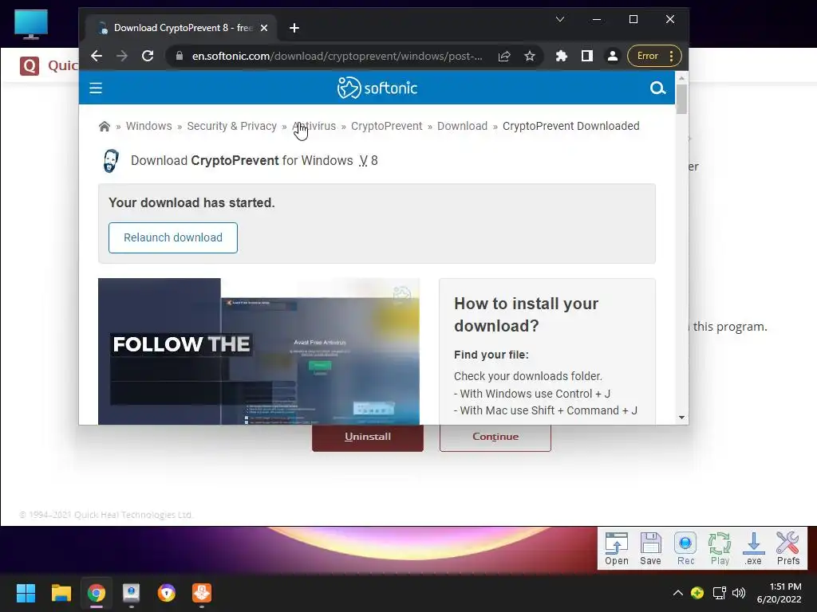Click the "Your download has started." text
Screen dimensions: 817x612
(191, 203)
